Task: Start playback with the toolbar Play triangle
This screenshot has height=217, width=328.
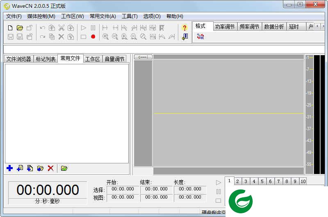Action: [84, 28]
